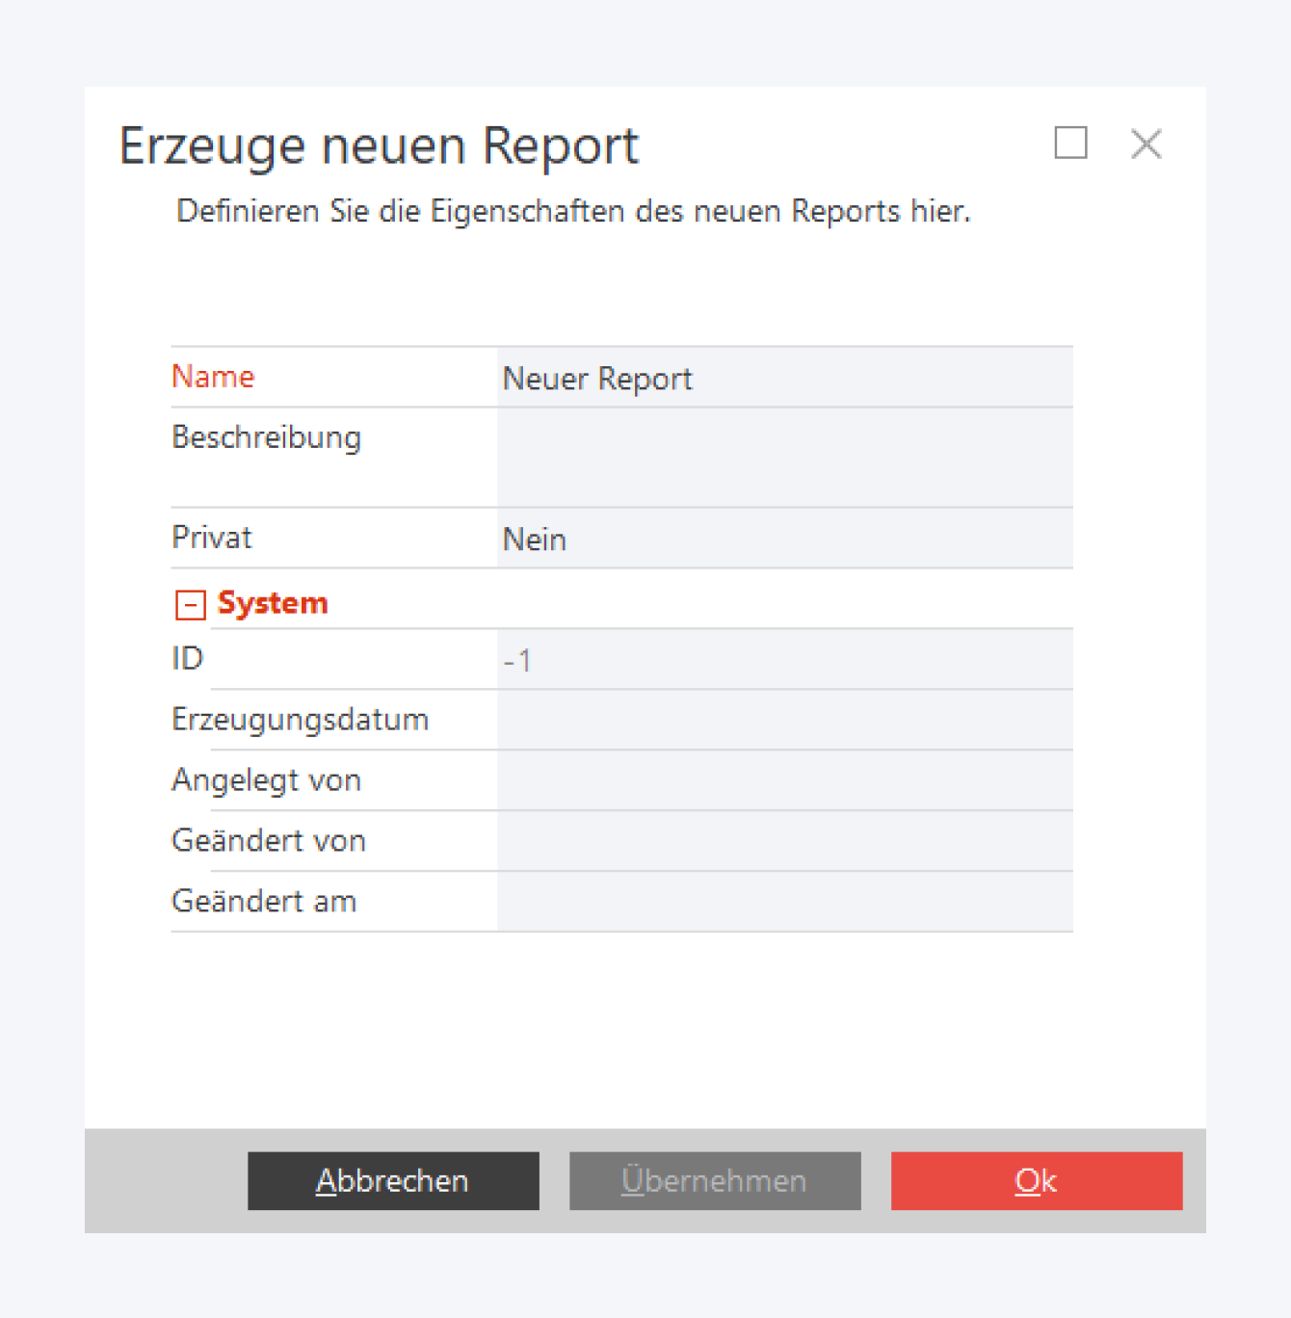1291x1318 pixels.
Task: Click the System group header label
Action: [273, 603]
